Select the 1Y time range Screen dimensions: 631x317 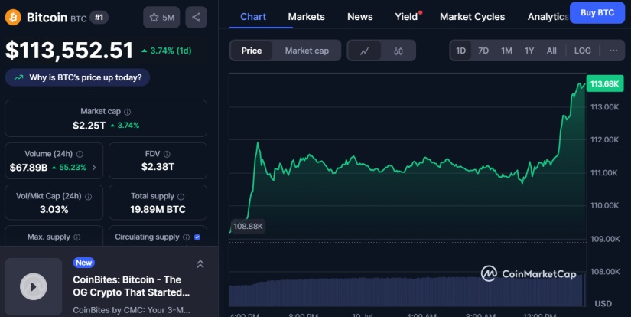[x=529, y=51]
